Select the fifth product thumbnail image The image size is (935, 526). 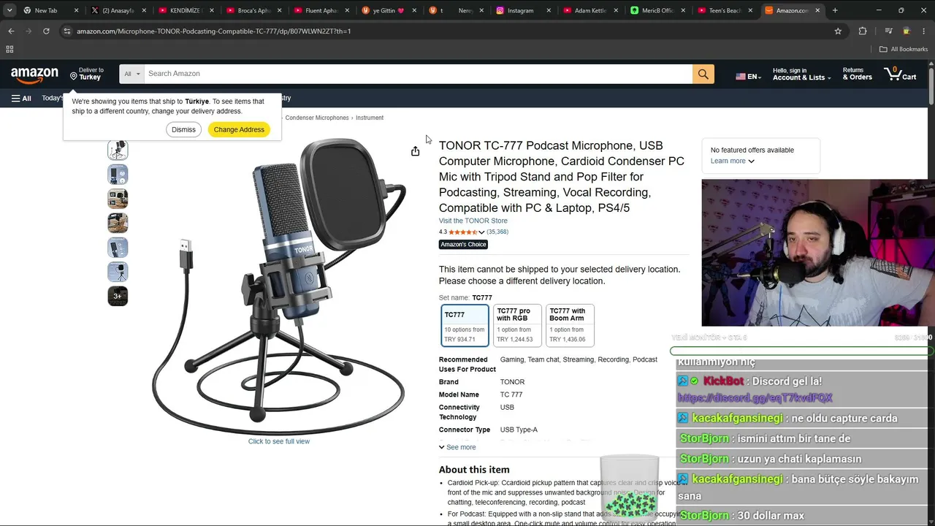[118, 247]
